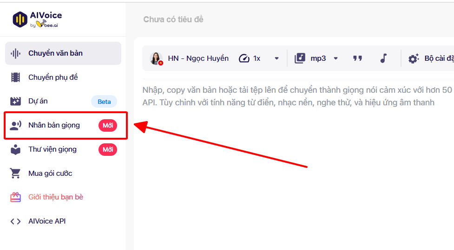Click the code brackets AIVoice API icon
This screenshot has width=454, height=250.
(16, 221)
